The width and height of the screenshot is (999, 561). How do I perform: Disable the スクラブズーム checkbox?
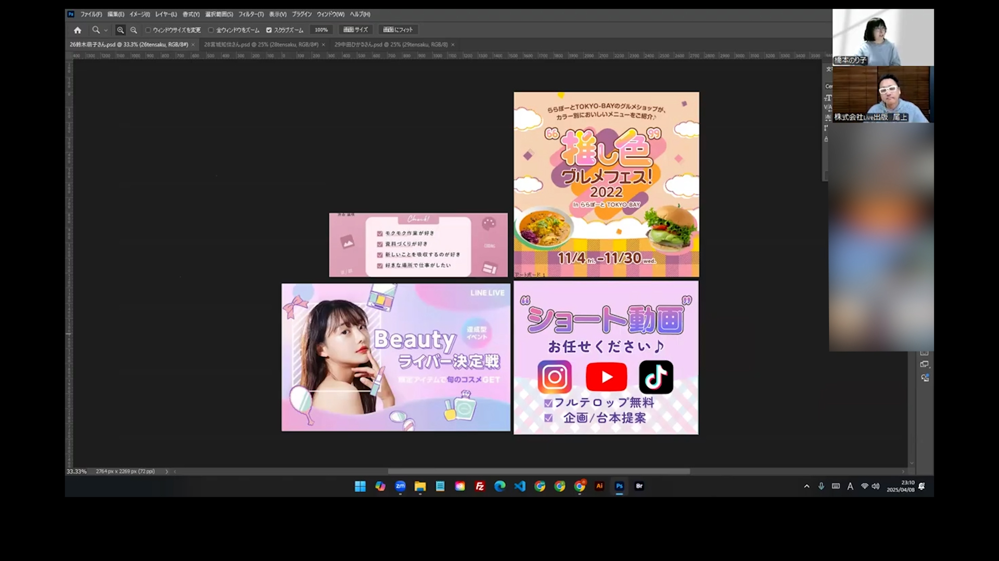click(268, 30)
